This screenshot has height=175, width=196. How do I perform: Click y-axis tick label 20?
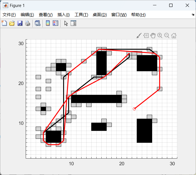tap(21, 83)
